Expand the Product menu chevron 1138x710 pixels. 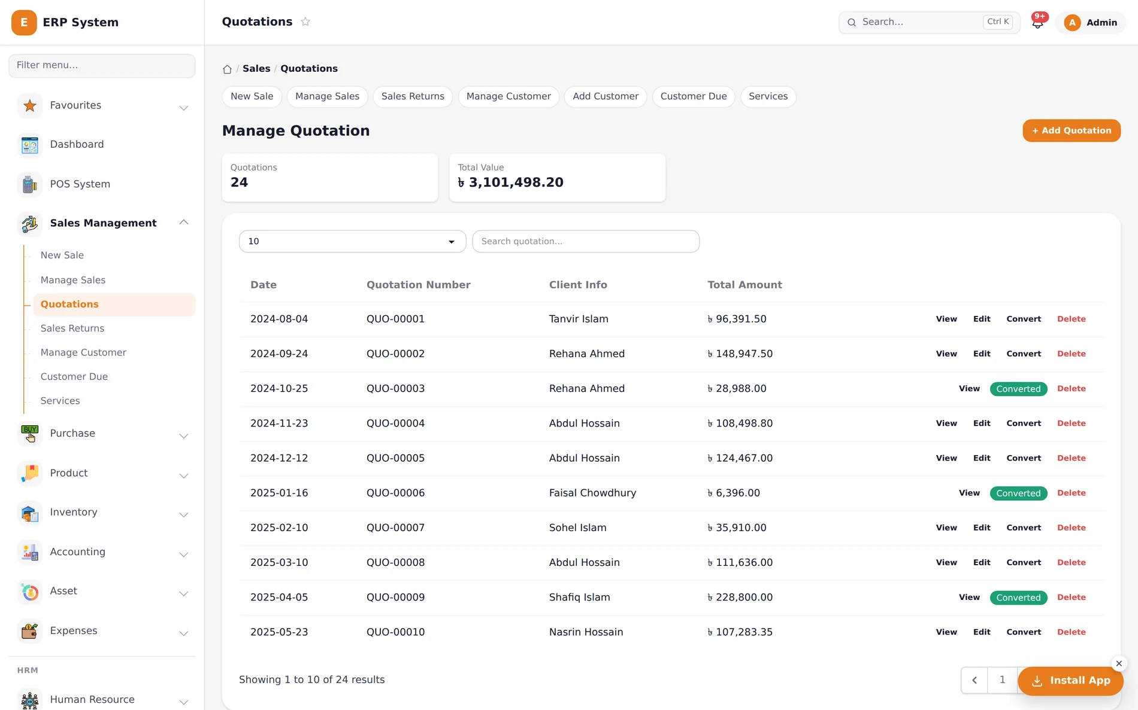pyautogui.click(x=184, y=476)
